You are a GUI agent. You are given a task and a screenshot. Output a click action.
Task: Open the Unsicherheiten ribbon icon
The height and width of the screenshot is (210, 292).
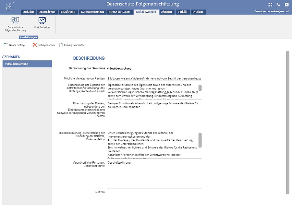pos(42,21)
